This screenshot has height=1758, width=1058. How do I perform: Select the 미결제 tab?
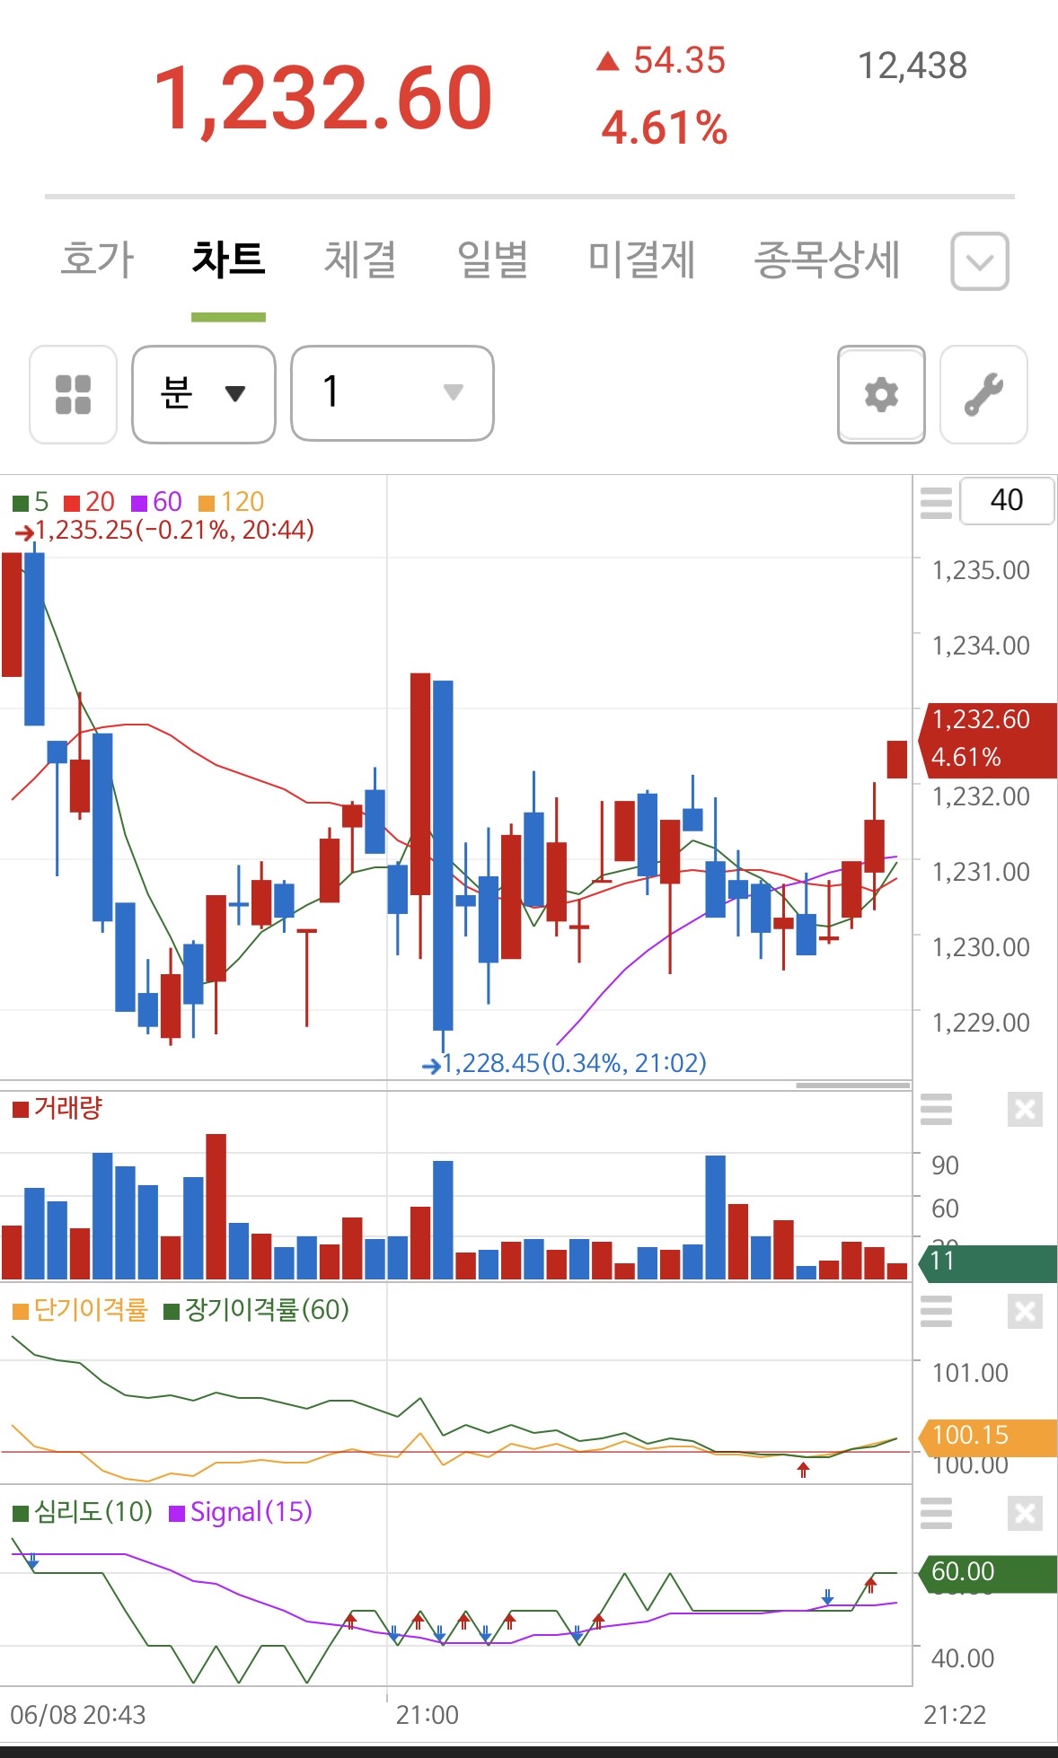641,259
